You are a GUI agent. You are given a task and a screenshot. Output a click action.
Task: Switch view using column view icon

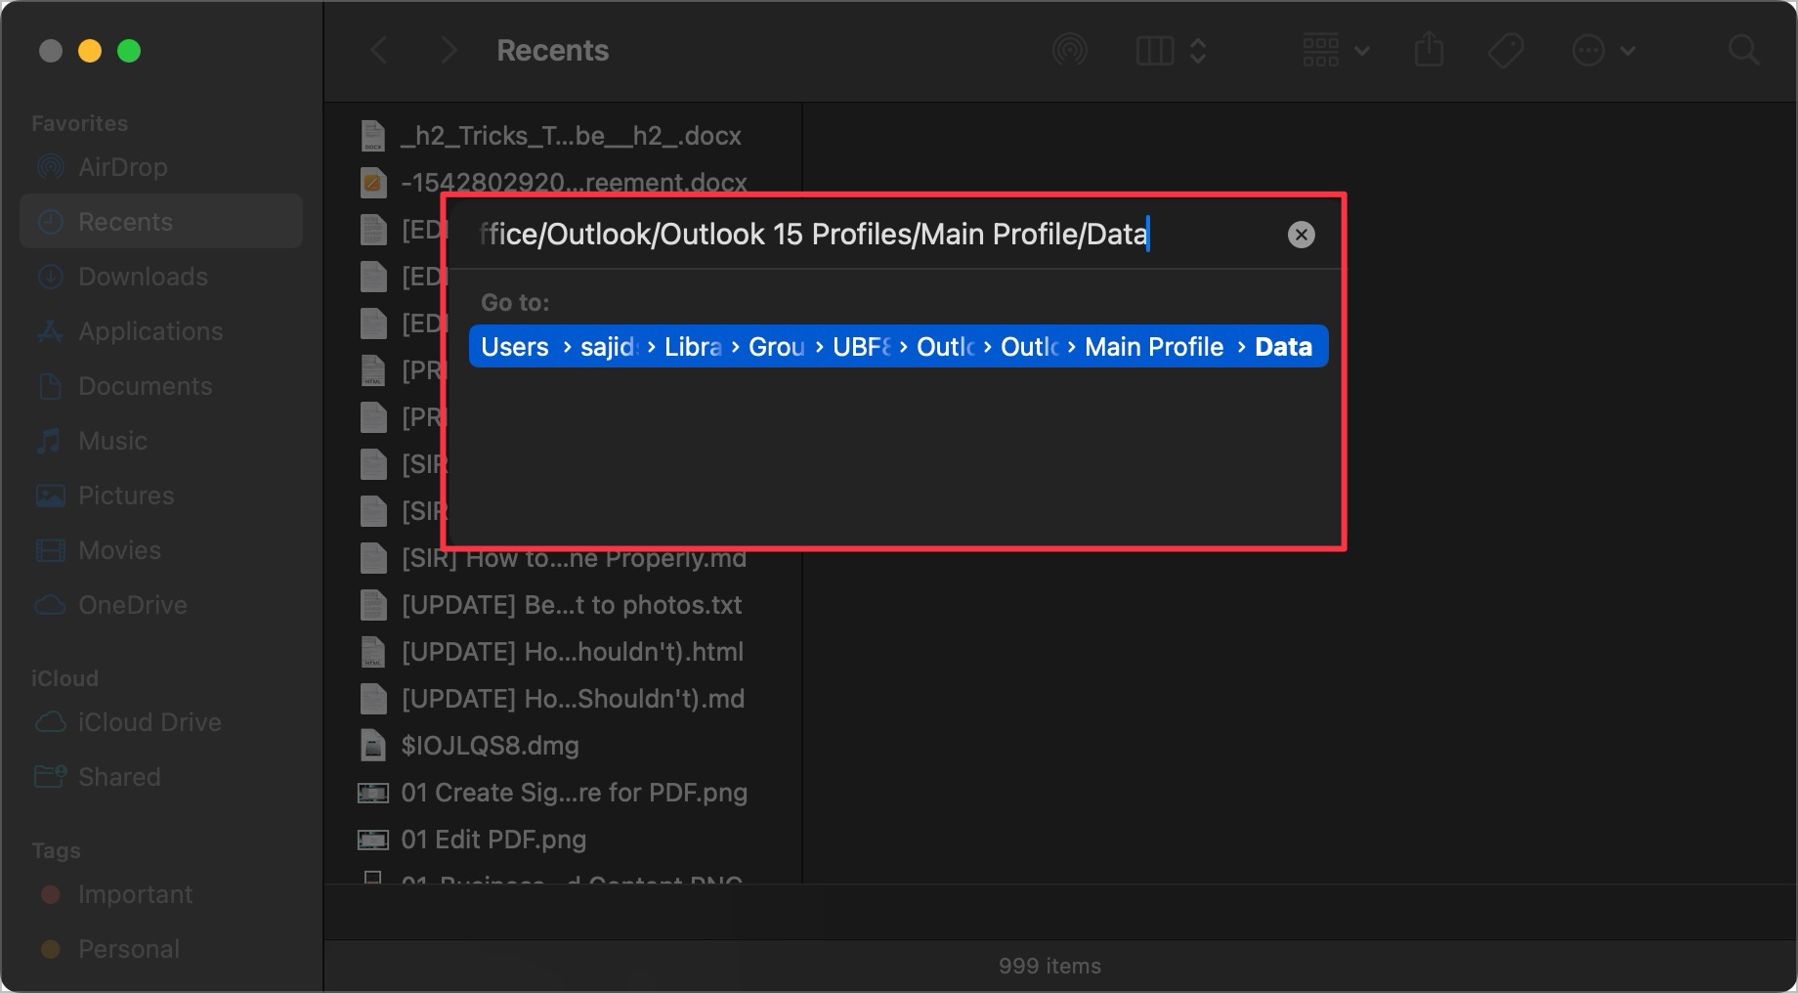tap(1155, 50)
